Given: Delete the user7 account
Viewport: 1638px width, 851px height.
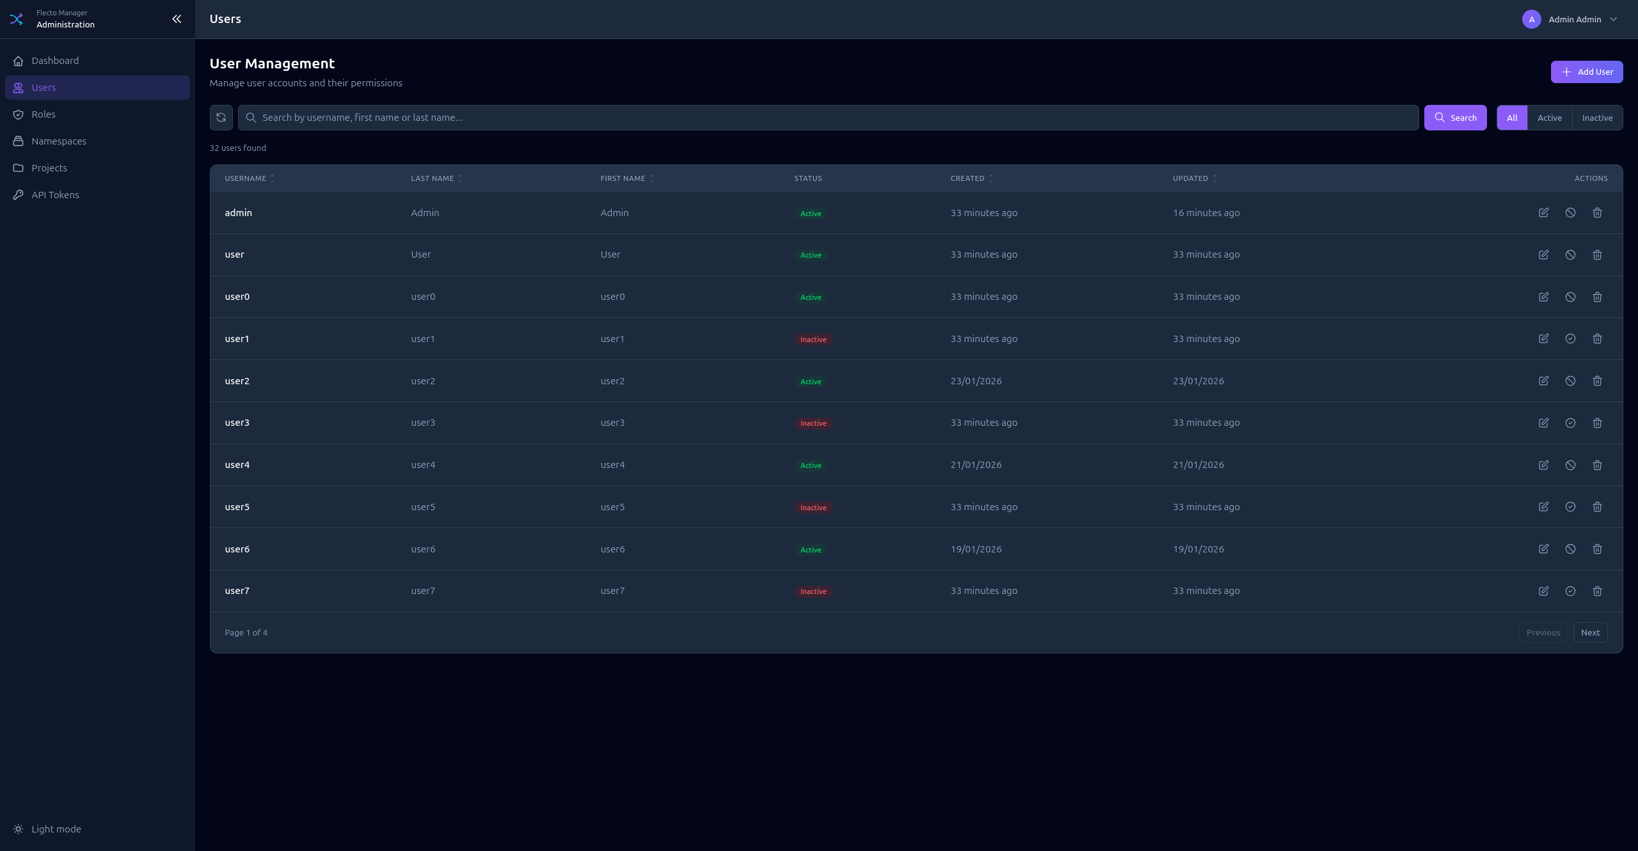Looking at the screenshot, I should pos(1597,591).
